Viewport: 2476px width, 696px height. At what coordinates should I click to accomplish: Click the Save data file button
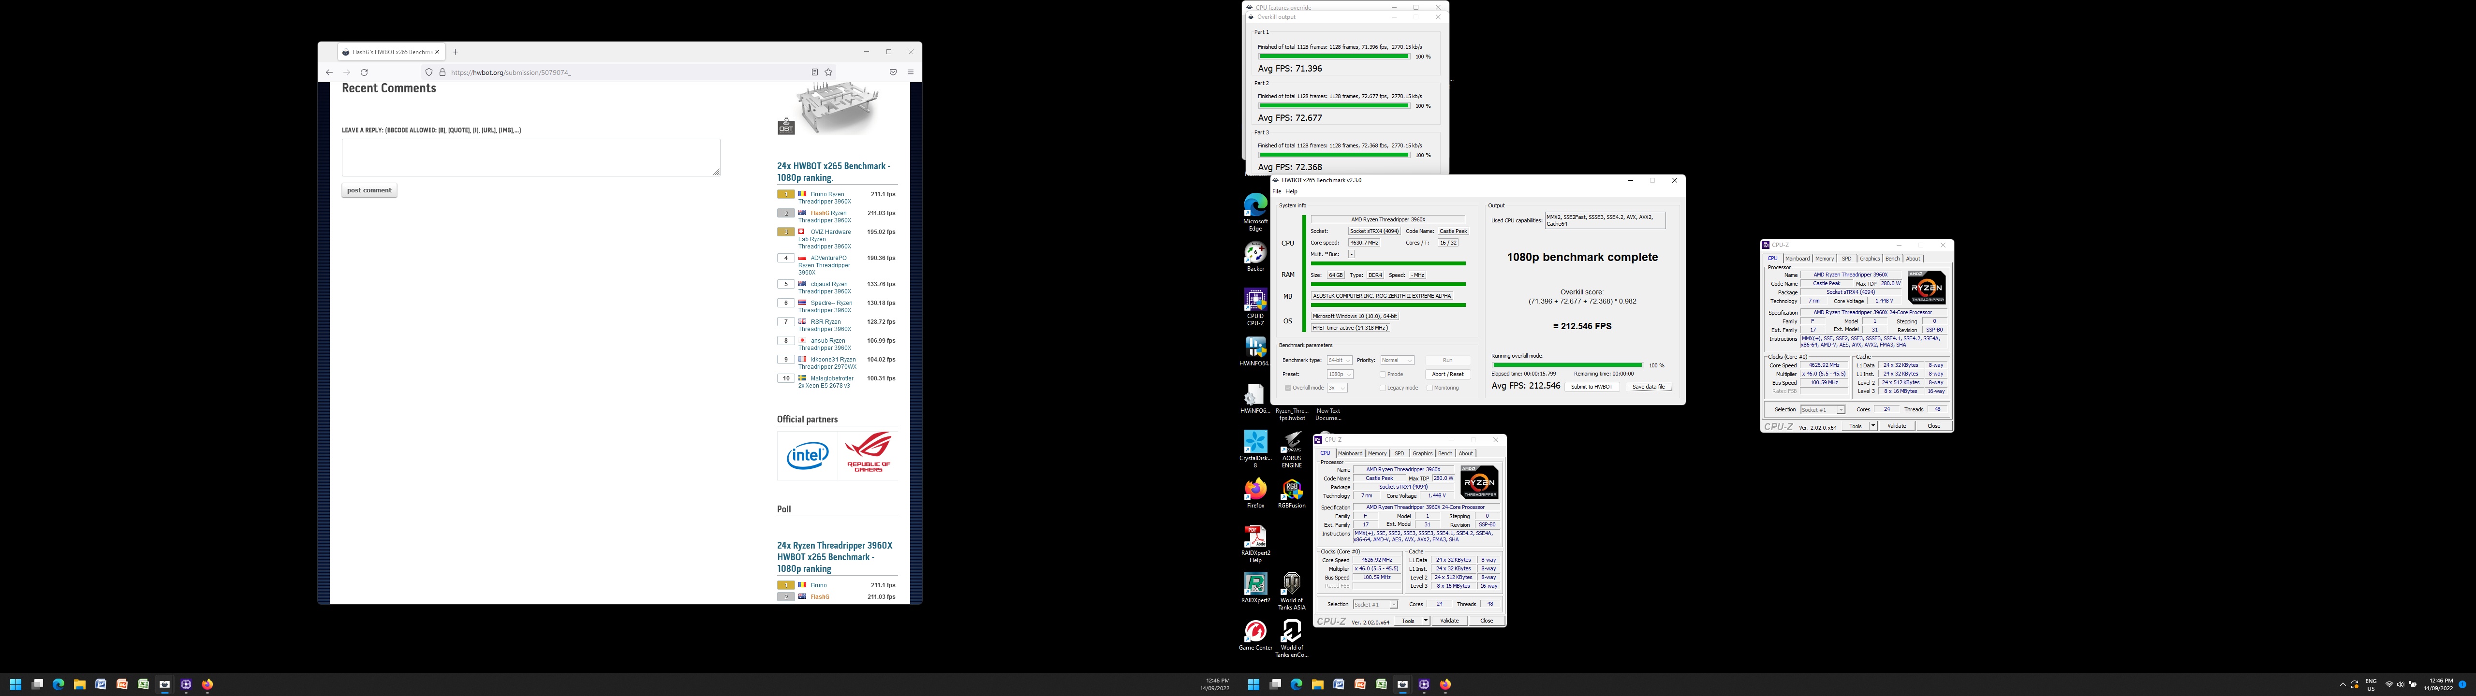[1649, 387]
